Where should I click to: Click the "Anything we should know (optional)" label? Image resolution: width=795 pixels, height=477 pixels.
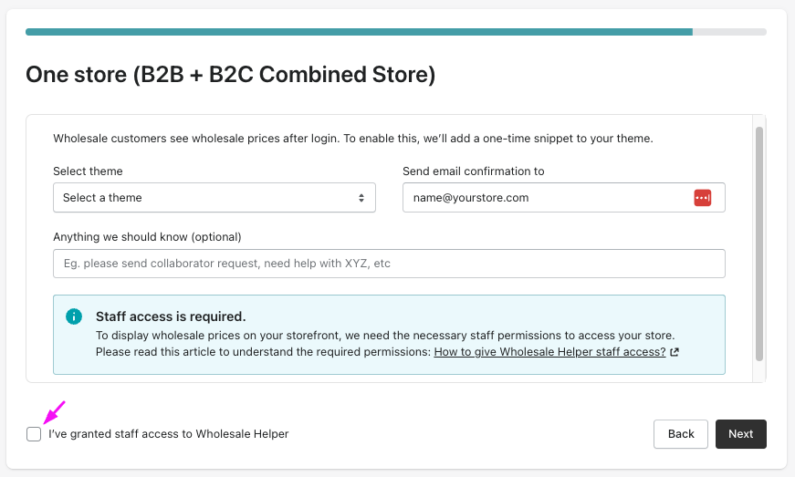[147, 237]
